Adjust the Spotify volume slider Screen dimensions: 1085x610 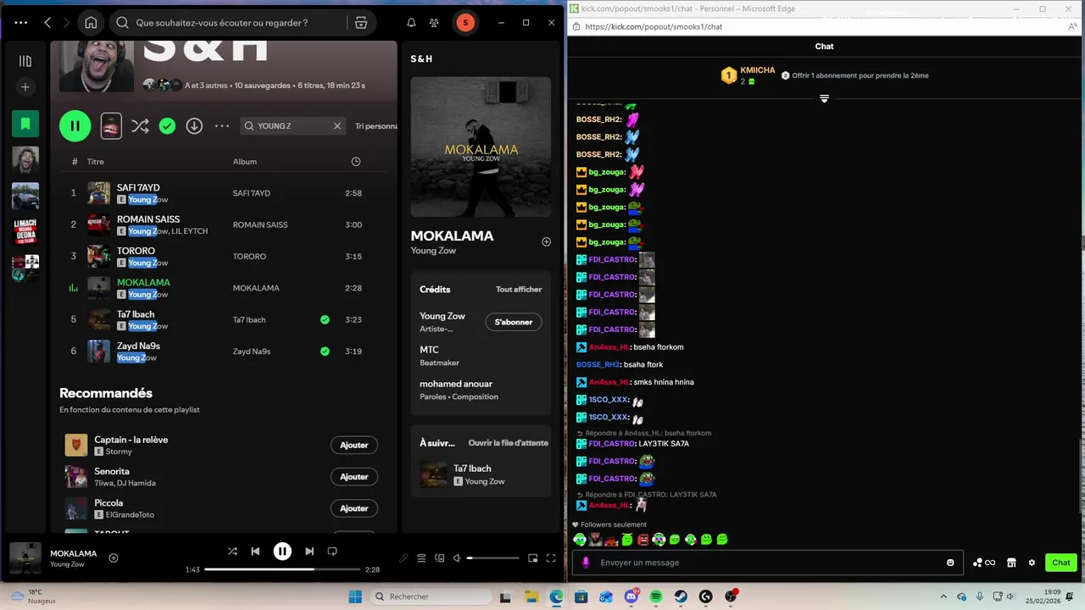pyautogui.click(x=492, y=558)
